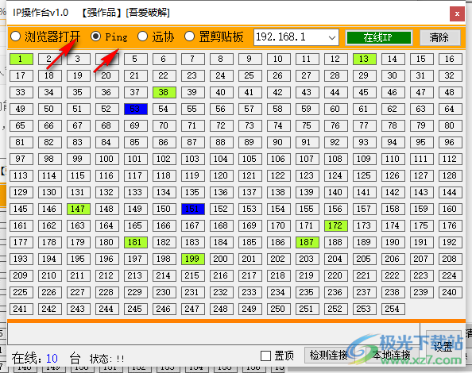
Task: Click IP cell 97
Action: pyautogui.click(x=21, y=159)
